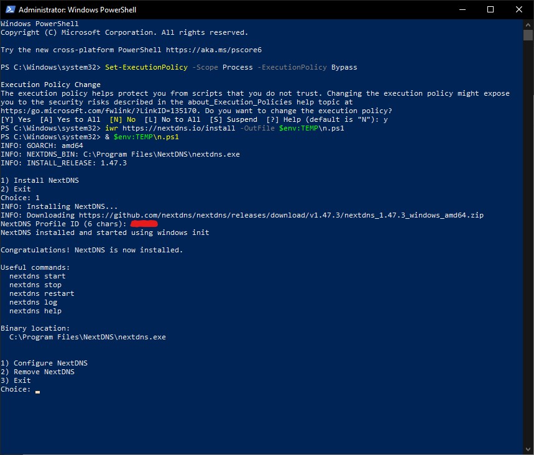Click the '1) Install NextDNS' line
Image resolution: width=534 pixels, height=455 pixels.
point(40,180)
